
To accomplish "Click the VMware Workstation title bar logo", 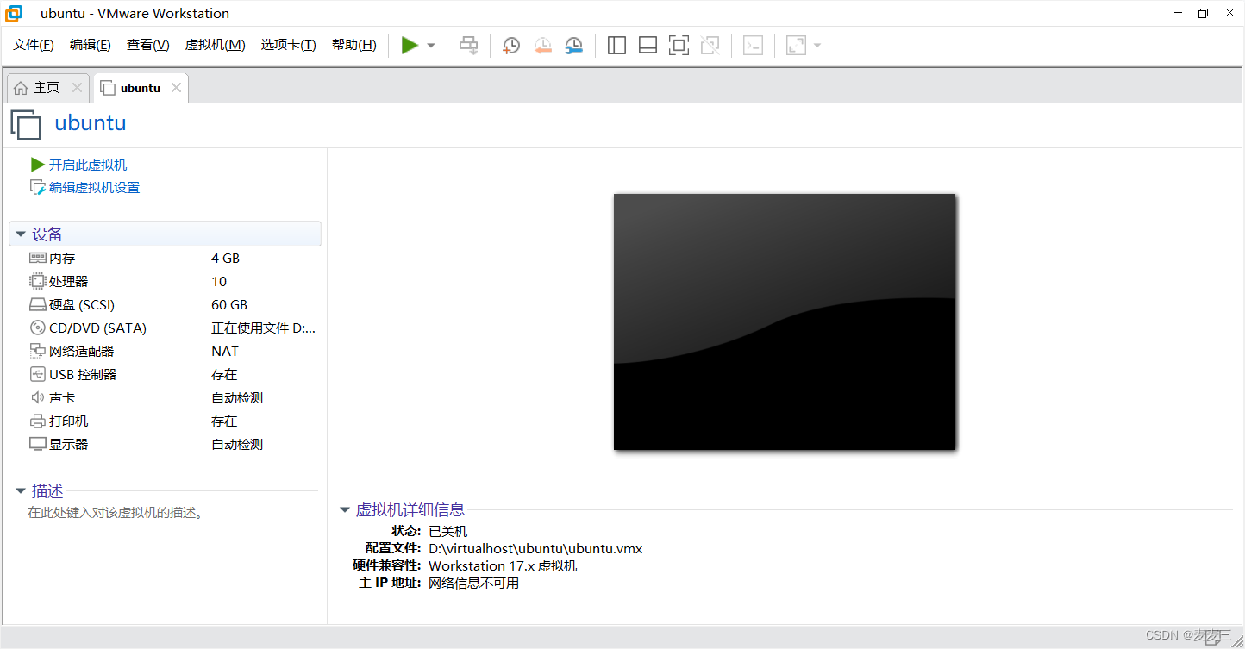I will click(14, 13).
